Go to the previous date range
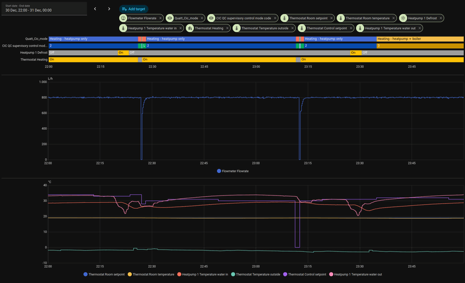The image size is (465, 283). (x=95, y=9)
